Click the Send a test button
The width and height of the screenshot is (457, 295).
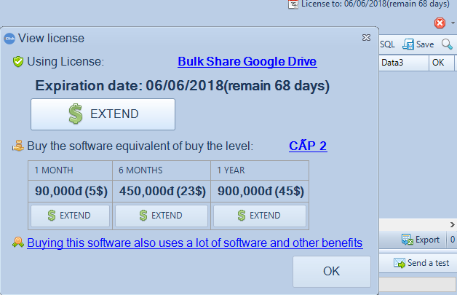[x=421, y=263]
